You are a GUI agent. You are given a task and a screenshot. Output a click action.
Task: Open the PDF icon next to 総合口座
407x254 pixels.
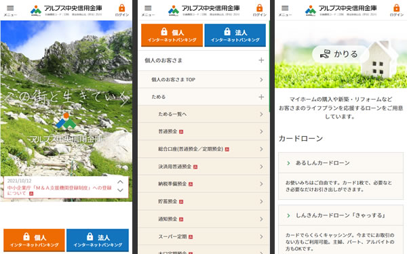(x=227, y=149)
